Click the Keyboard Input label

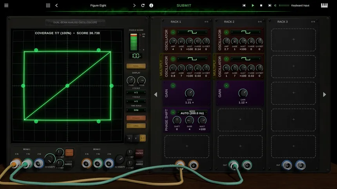coord(300,5)
